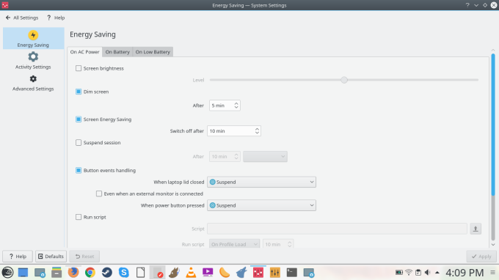The image size is (499, 280).
Task: Switch to the On Low Battery tab
Action: point(153,52)
